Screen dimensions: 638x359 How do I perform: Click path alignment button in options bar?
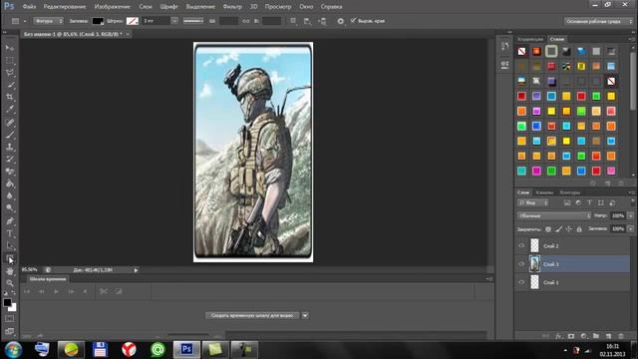[x=308, y=21]
